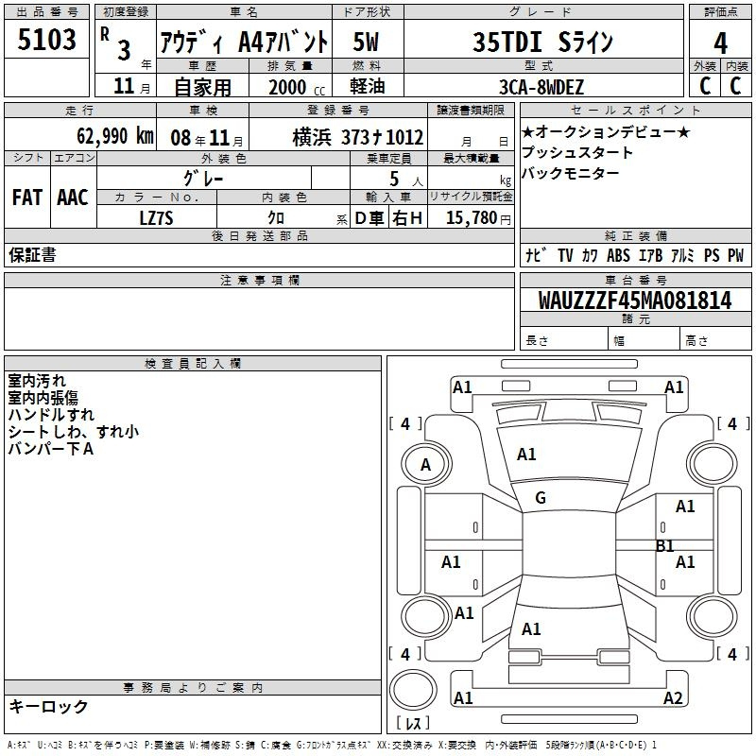This screenshot has width=756, height=756.
Task: Click the model code 3CA-8WDEZ
Action: (541, 87)
